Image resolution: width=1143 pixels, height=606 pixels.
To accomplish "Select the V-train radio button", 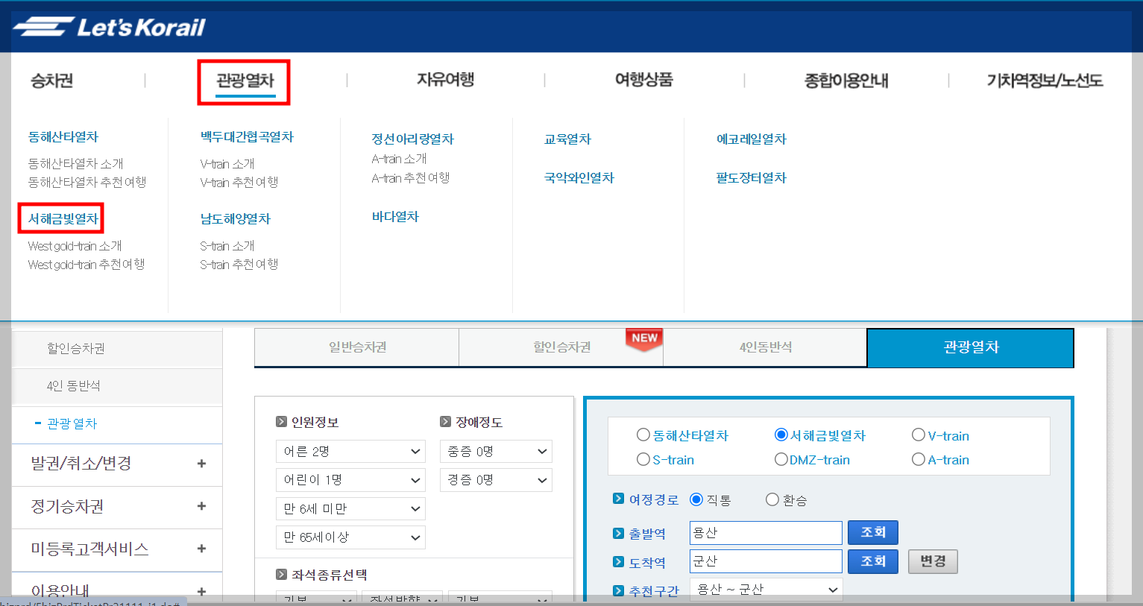I will (919, 435).
